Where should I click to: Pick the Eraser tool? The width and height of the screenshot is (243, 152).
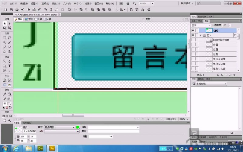pyautogui.click(x=9, y=47)
